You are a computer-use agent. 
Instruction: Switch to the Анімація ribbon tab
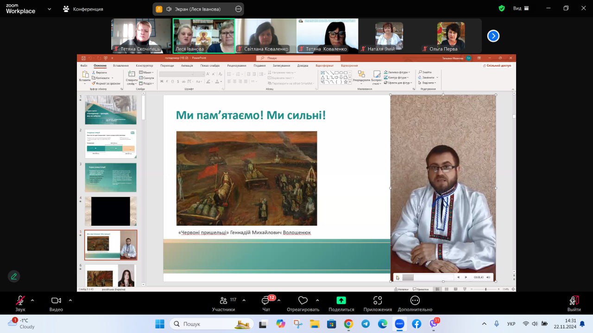pos(187,66)
